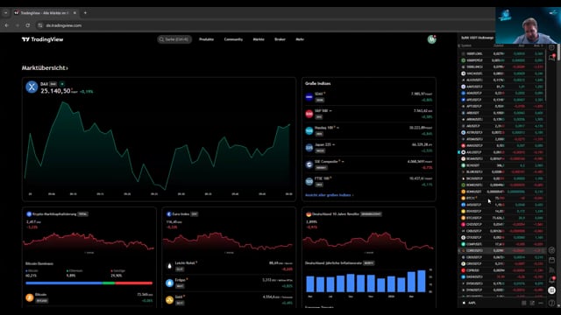The height and width of the screenshot is (315, 561).
Task: Open the Euro Index card title
Action: (x=181, y=213)
